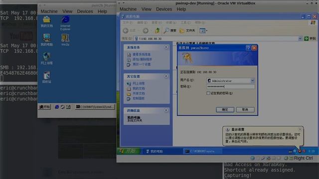Activate C:\WINNT\System32\cmd task in pwin2k taskbar

(95, 107)
